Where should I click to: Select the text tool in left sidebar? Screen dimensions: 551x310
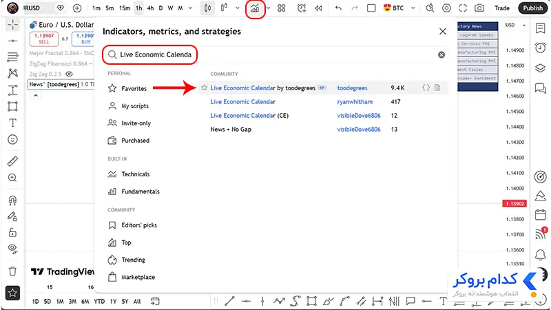pyautogui.click(x=12, y=123)
